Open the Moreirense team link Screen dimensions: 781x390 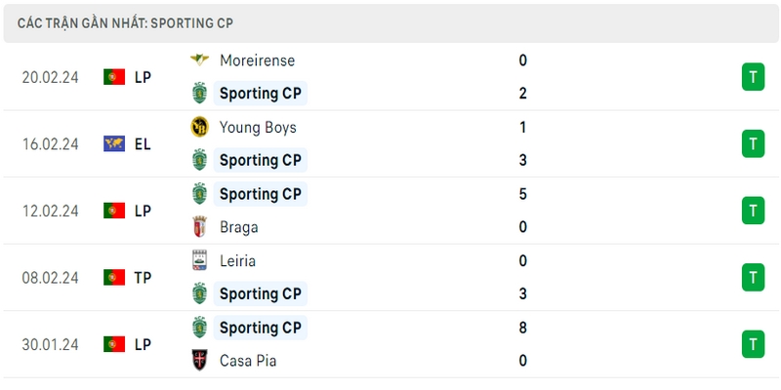coord(257,60)
